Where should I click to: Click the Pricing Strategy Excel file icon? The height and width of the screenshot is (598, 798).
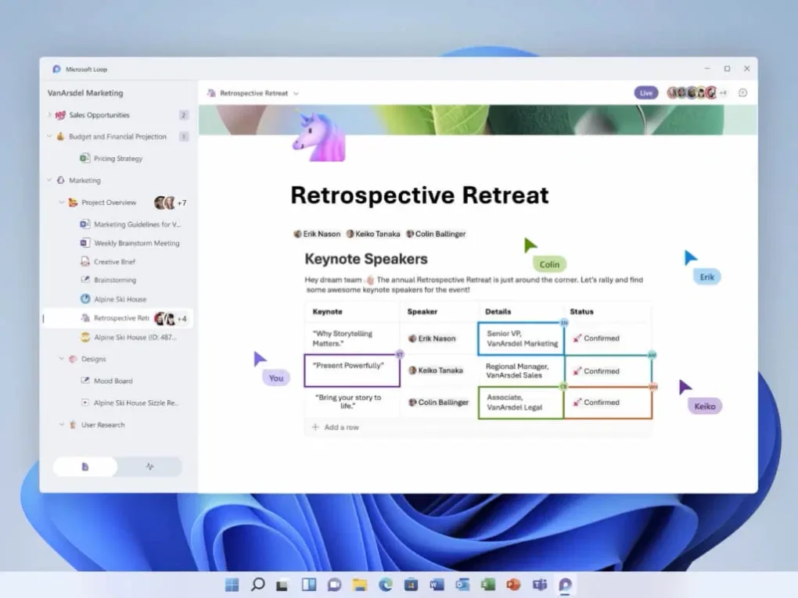(84, 159)
